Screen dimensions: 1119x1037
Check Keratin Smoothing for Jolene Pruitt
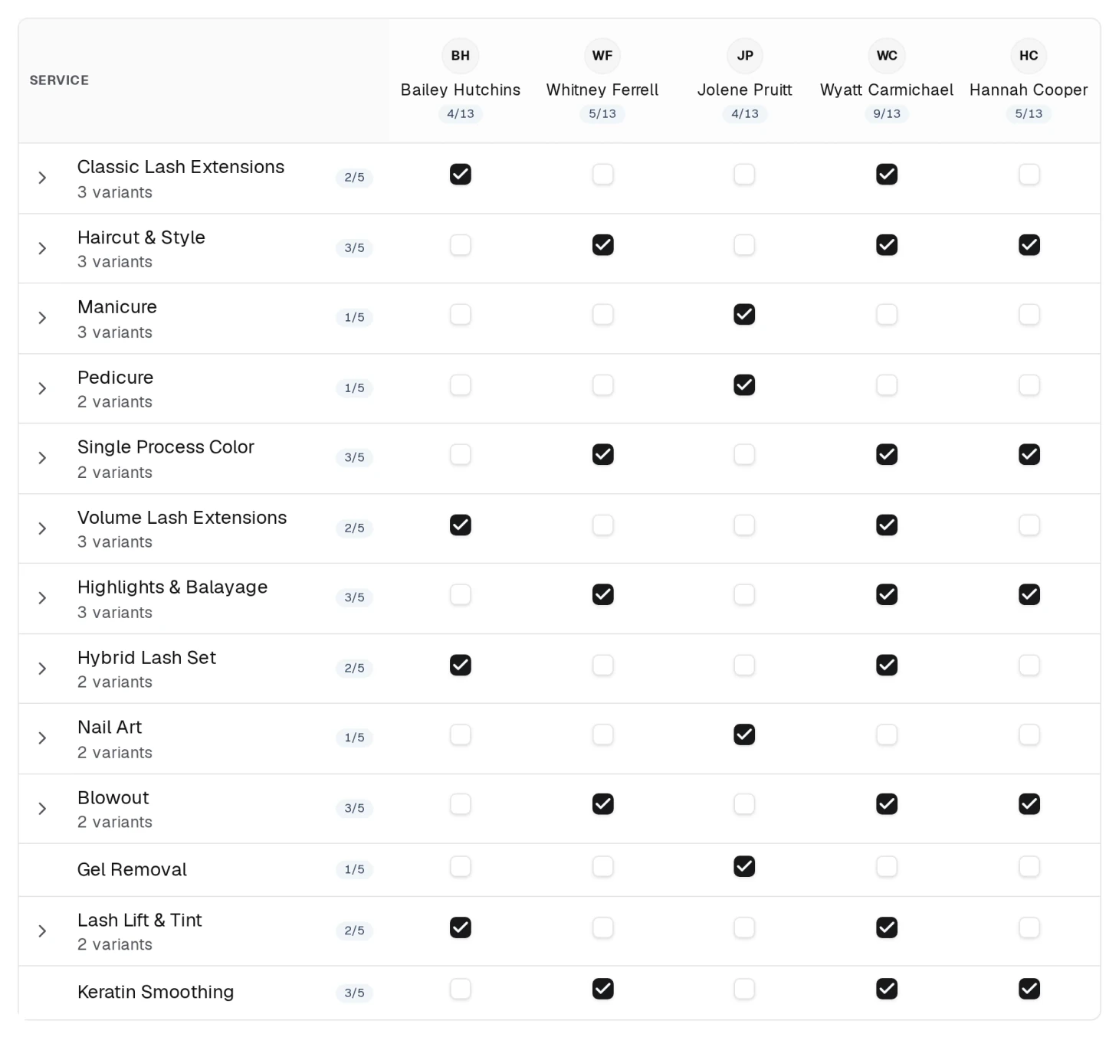click(744, 990)
